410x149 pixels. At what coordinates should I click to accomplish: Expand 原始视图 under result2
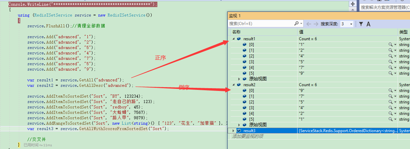239,125
